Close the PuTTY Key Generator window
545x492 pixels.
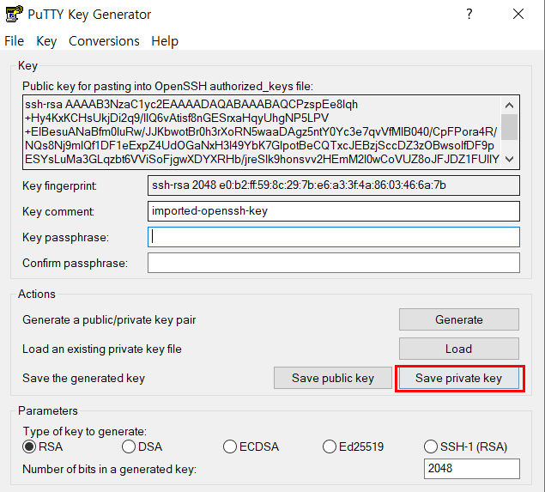tap(518, 15)
